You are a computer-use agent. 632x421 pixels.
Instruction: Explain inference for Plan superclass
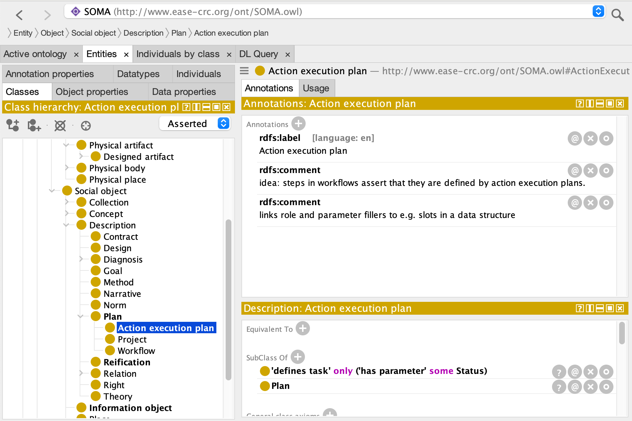(x=559, y=387)
